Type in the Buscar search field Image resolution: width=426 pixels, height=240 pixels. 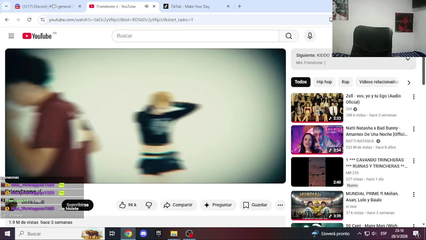coord(195,36)
